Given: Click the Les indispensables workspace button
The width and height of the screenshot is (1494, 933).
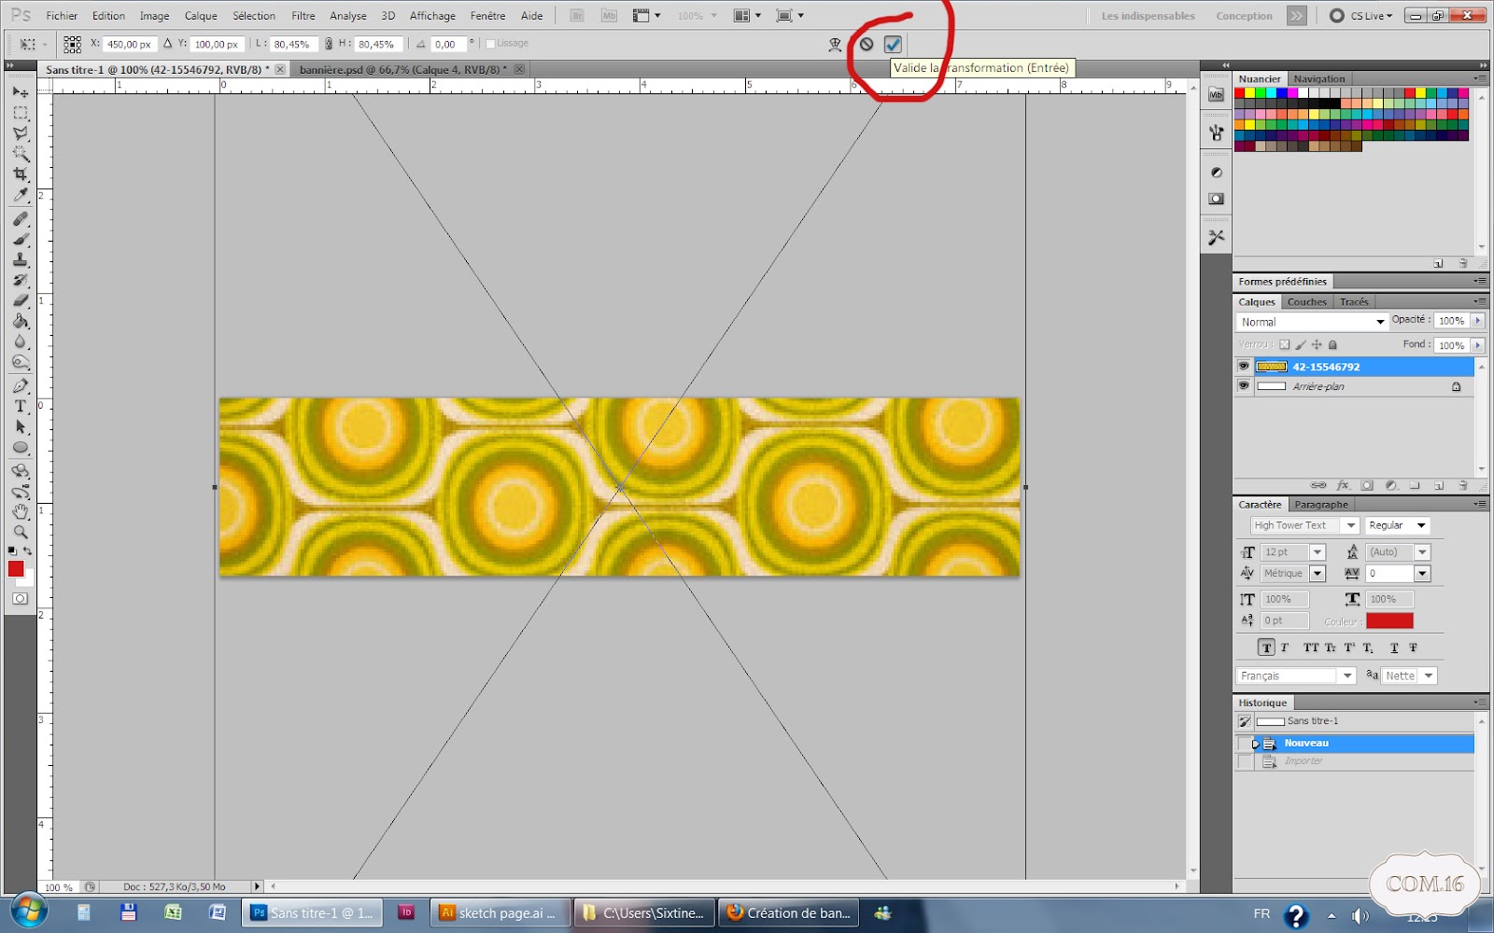Looking at the screenshot, I should [x=1148, y=16].
